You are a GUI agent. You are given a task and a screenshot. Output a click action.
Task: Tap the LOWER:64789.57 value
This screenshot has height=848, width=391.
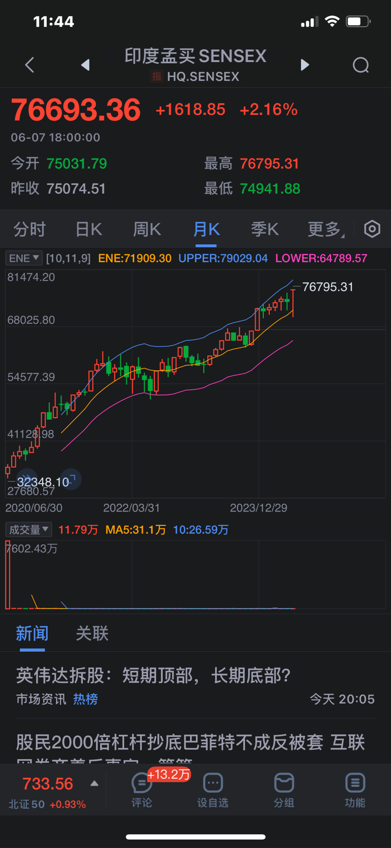click(321, 258)
